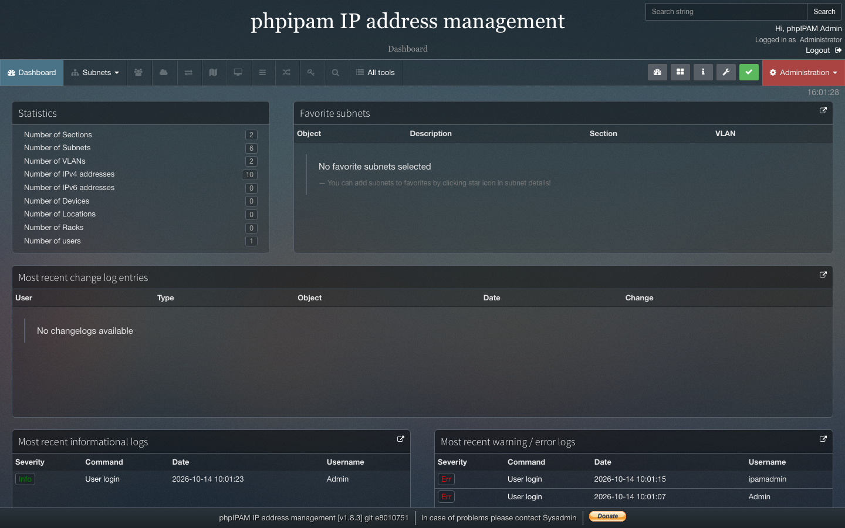Open change log entries widget external-link icon
This screenshot has height=528, width=845.
click(x=823, y=275)
